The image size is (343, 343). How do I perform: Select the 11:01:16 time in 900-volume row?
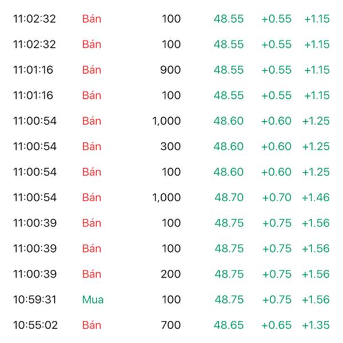pos(33,70)
